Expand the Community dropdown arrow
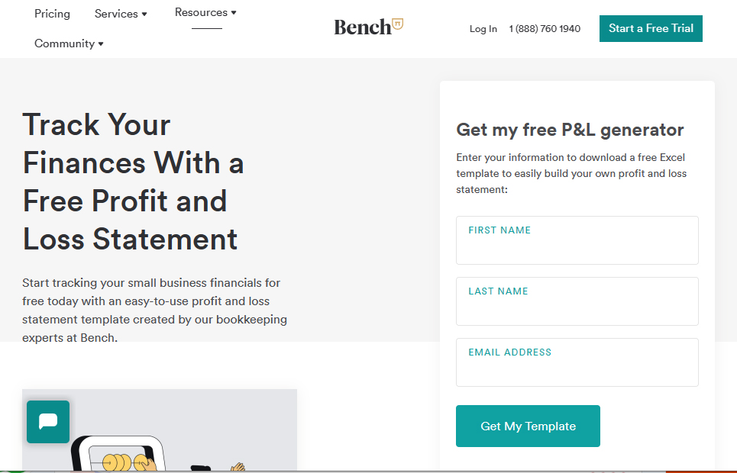 coord(101,43)
